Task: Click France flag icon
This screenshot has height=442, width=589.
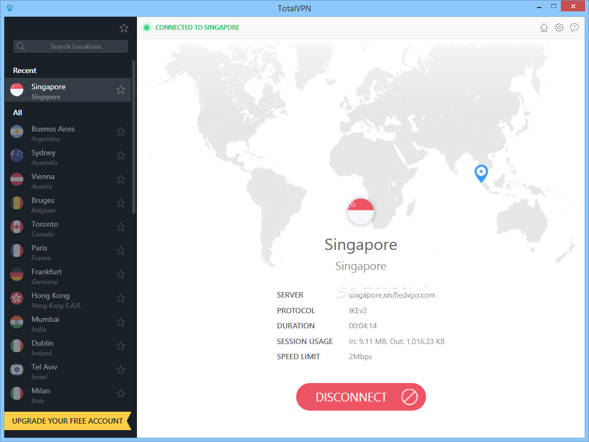Action: (x=17, y=250)
